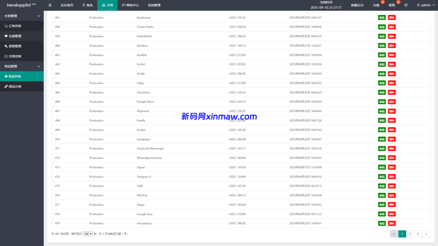
Task: Click price 'USDC 350.64' in Skype row
Action: [237, 205]
